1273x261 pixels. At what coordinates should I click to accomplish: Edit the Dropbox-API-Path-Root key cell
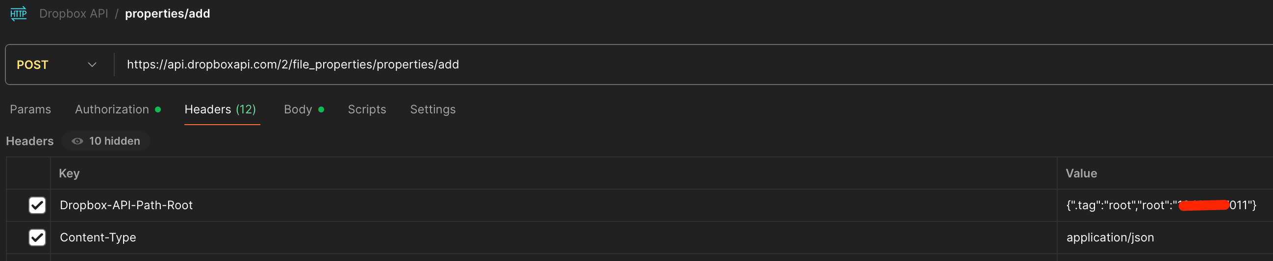(126, 205)
